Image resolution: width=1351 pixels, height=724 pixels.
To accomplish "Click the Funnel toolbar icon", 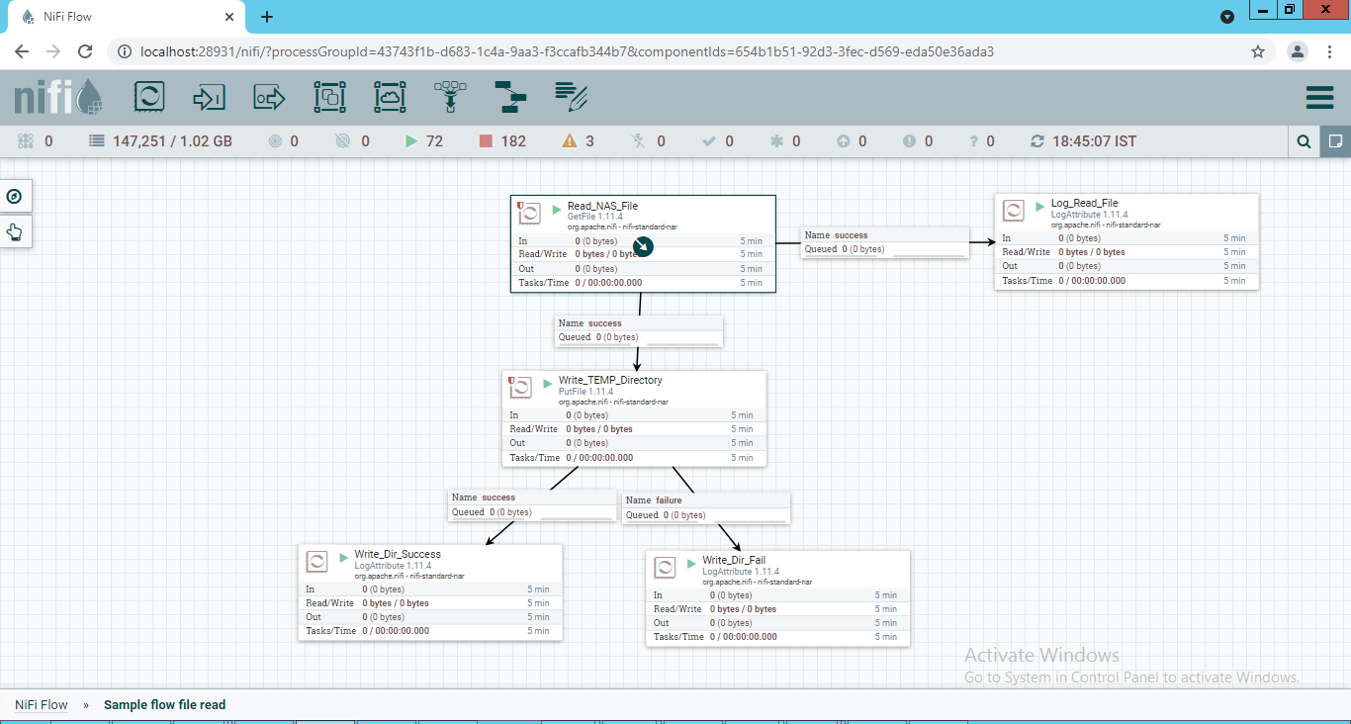I will coord(450,97).
